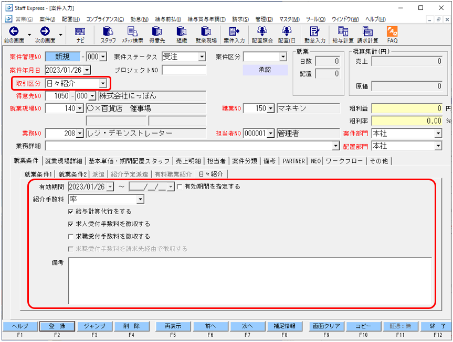The width and height of the screenshot is (453, 342).
Task: Open the マスタ(M) menu
Action: pos(289,19)
